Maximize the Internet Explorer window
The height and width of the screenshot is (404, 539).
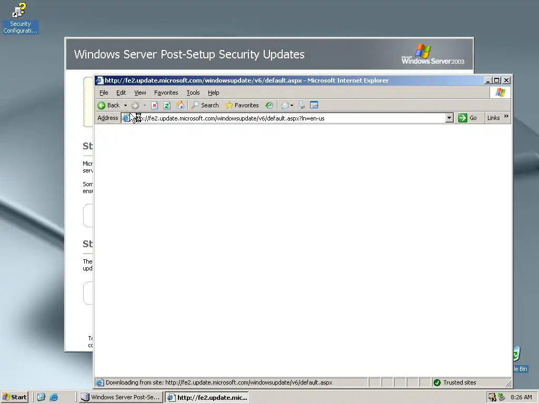(497, 80)
